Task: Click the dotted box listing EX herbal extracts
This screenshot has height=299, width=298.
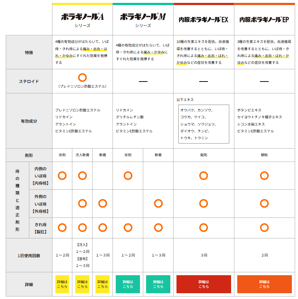Action: [204, 124]
